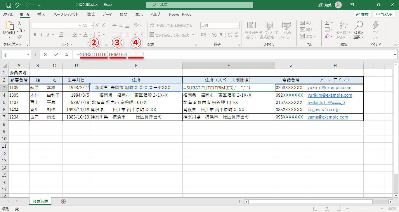This screenshot has height=212, width=399.
Task: Increase the cell indent
Action: 143,35
